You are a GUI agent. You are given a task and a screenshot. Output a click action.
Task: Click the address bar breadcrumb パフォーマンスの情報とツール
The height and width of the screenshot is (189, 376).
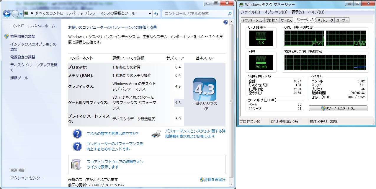coord(110,14)
